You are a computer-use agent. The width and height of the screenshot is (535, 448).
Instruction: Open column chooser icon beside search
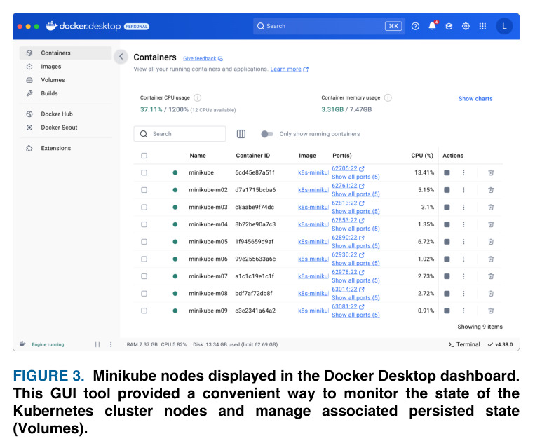pos(241,134)
